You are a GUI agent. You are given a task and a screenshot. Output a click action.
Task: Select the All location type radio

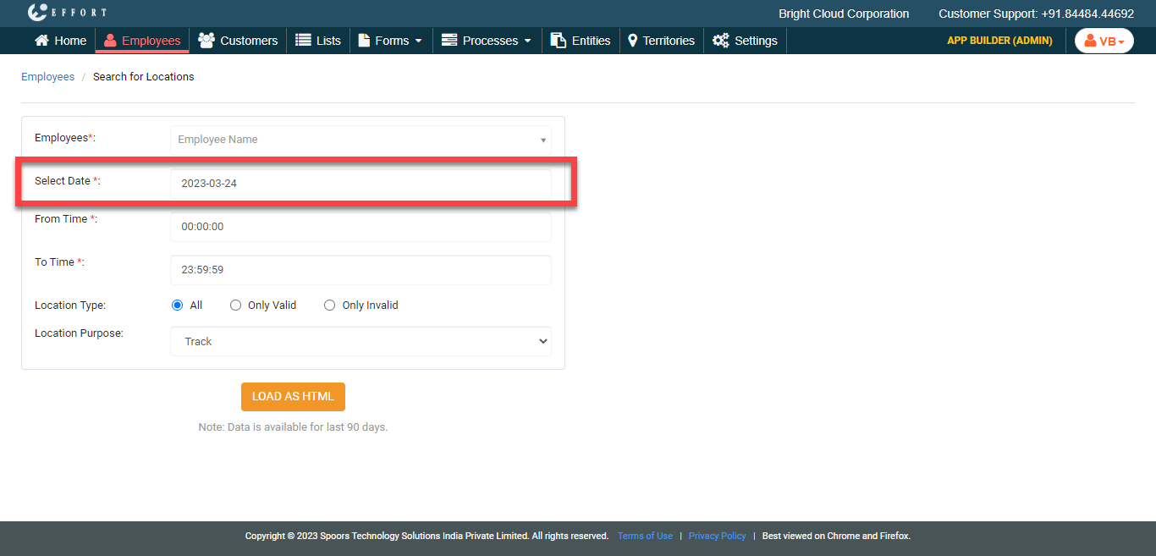click(178, 306)
